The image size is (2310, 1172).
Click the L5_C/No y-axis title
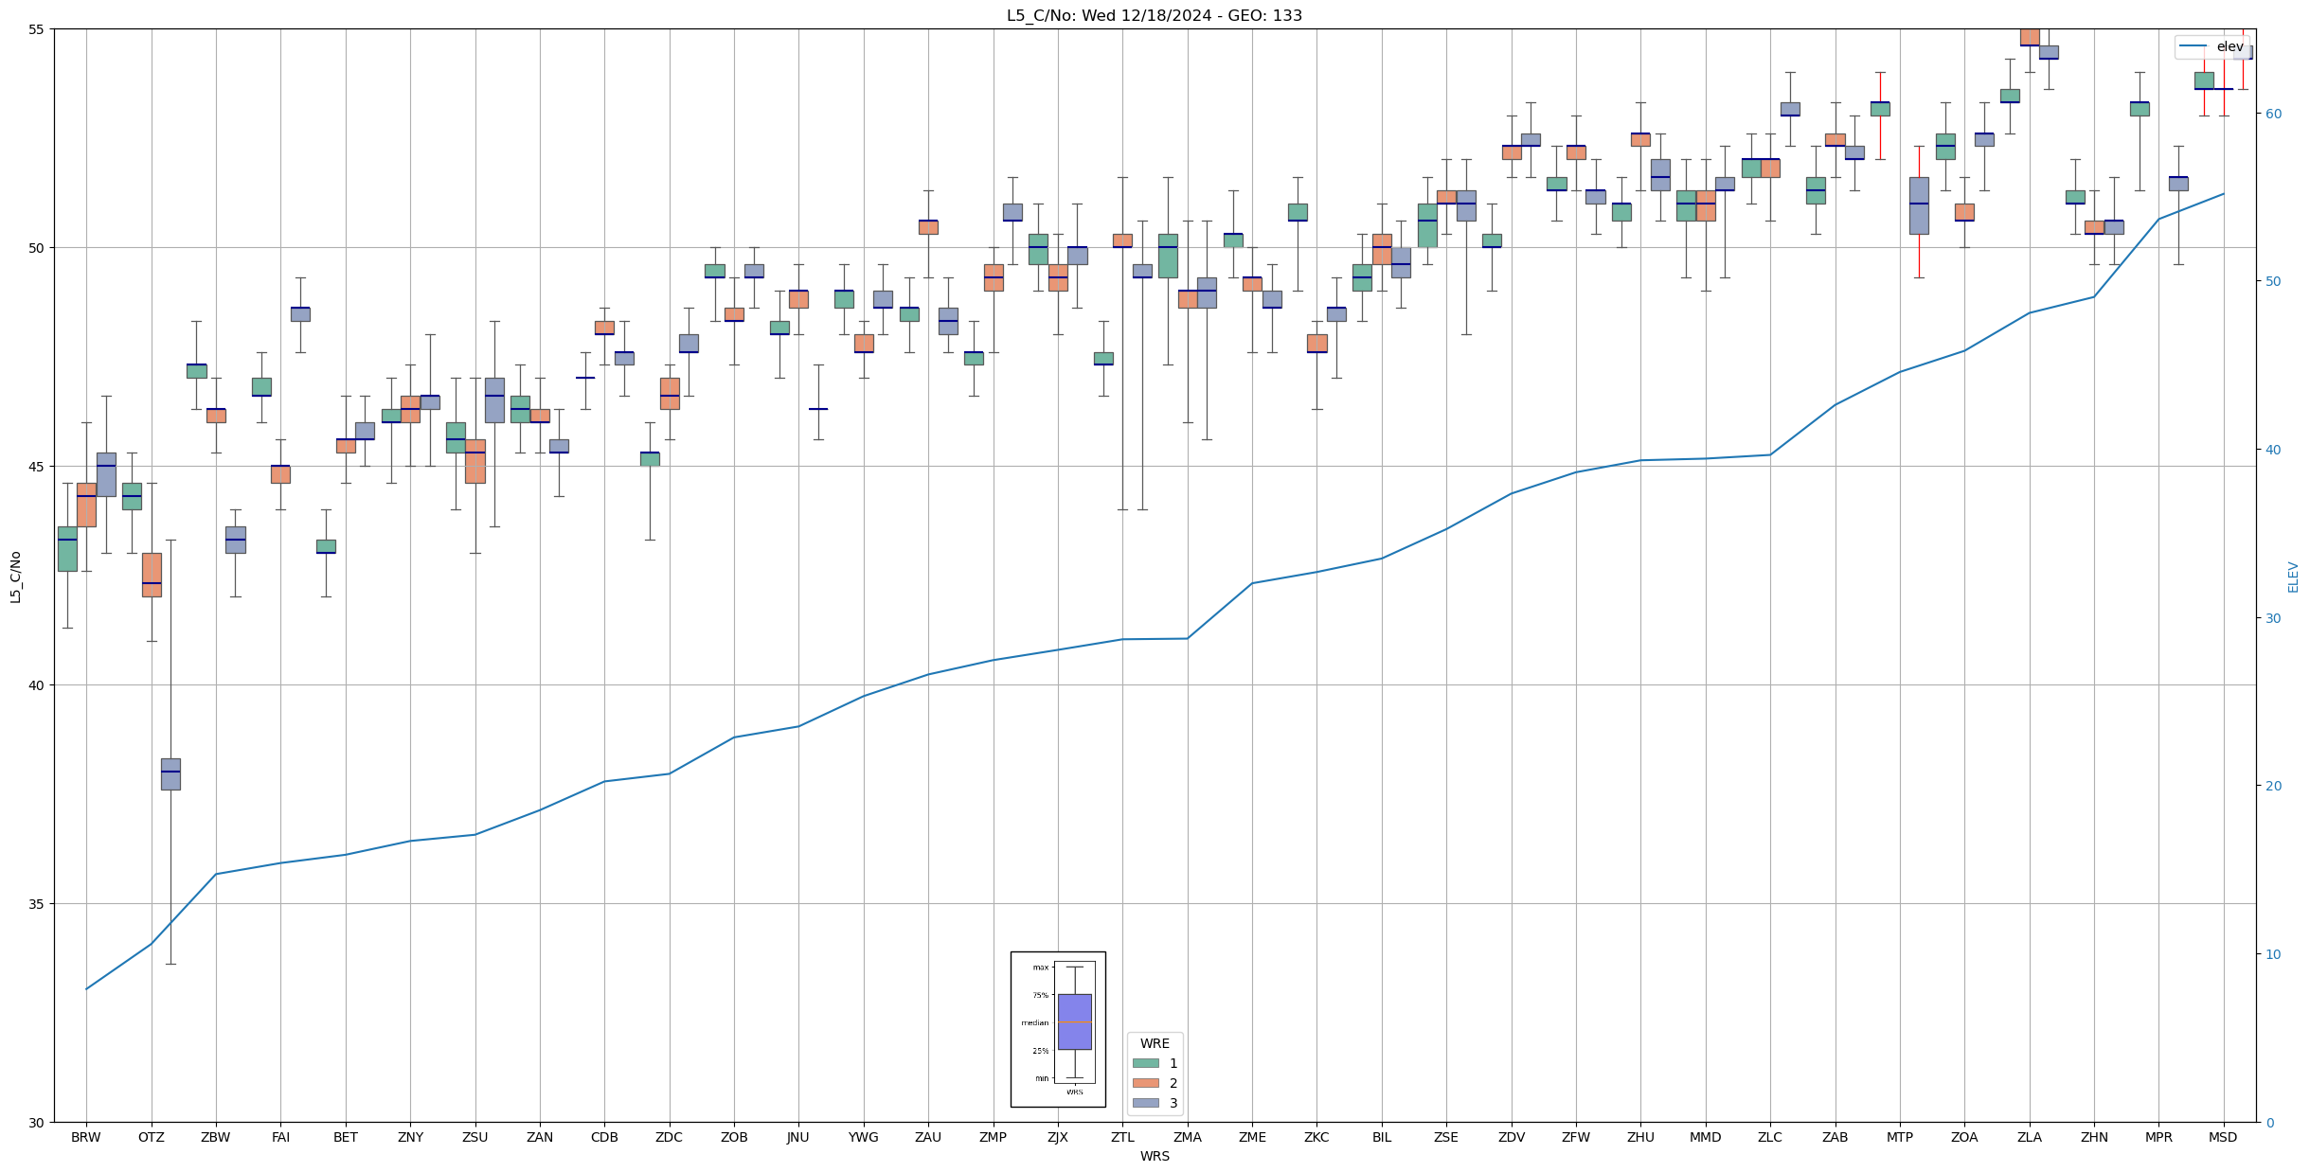tap(15, 577)
